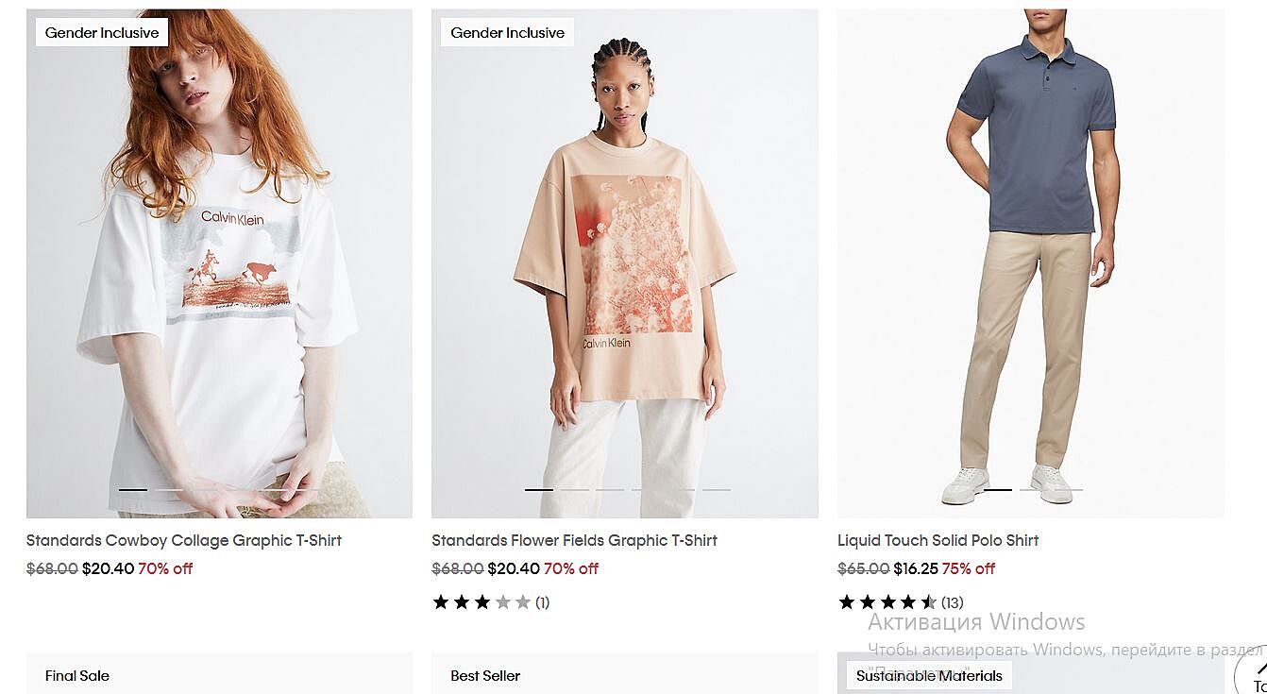Click the peach Flower Fields T-Shirt product photo
This screenshot has height=694, width=1267.
624,283
